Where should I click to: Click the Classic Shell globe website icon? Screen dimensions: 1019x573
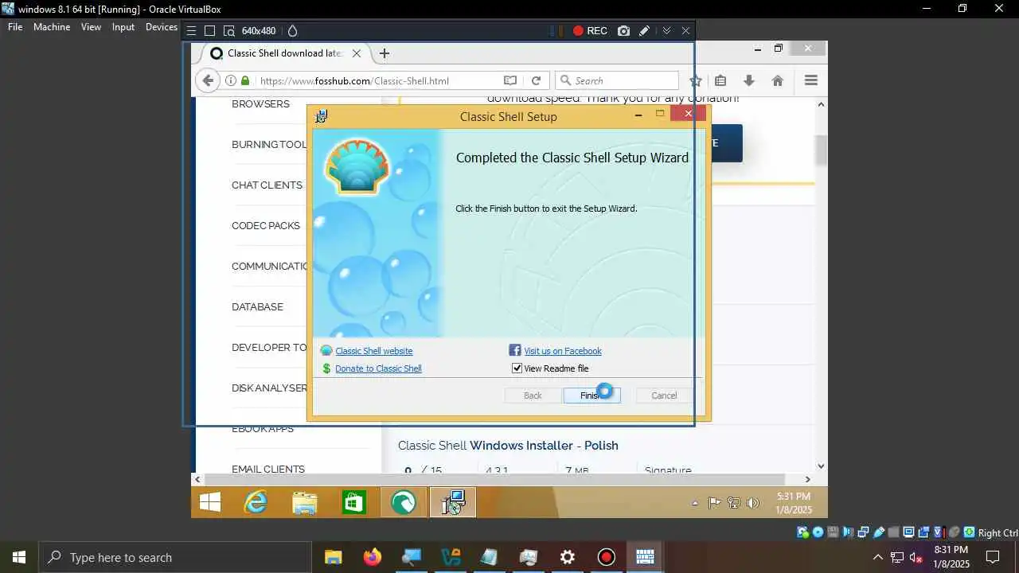click(326, 351)
